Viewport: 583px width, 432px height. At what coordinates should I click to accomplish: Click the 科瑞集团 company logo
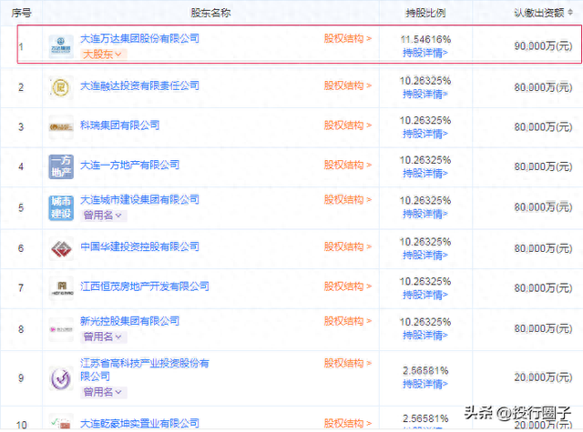click(x=61, y=127)
